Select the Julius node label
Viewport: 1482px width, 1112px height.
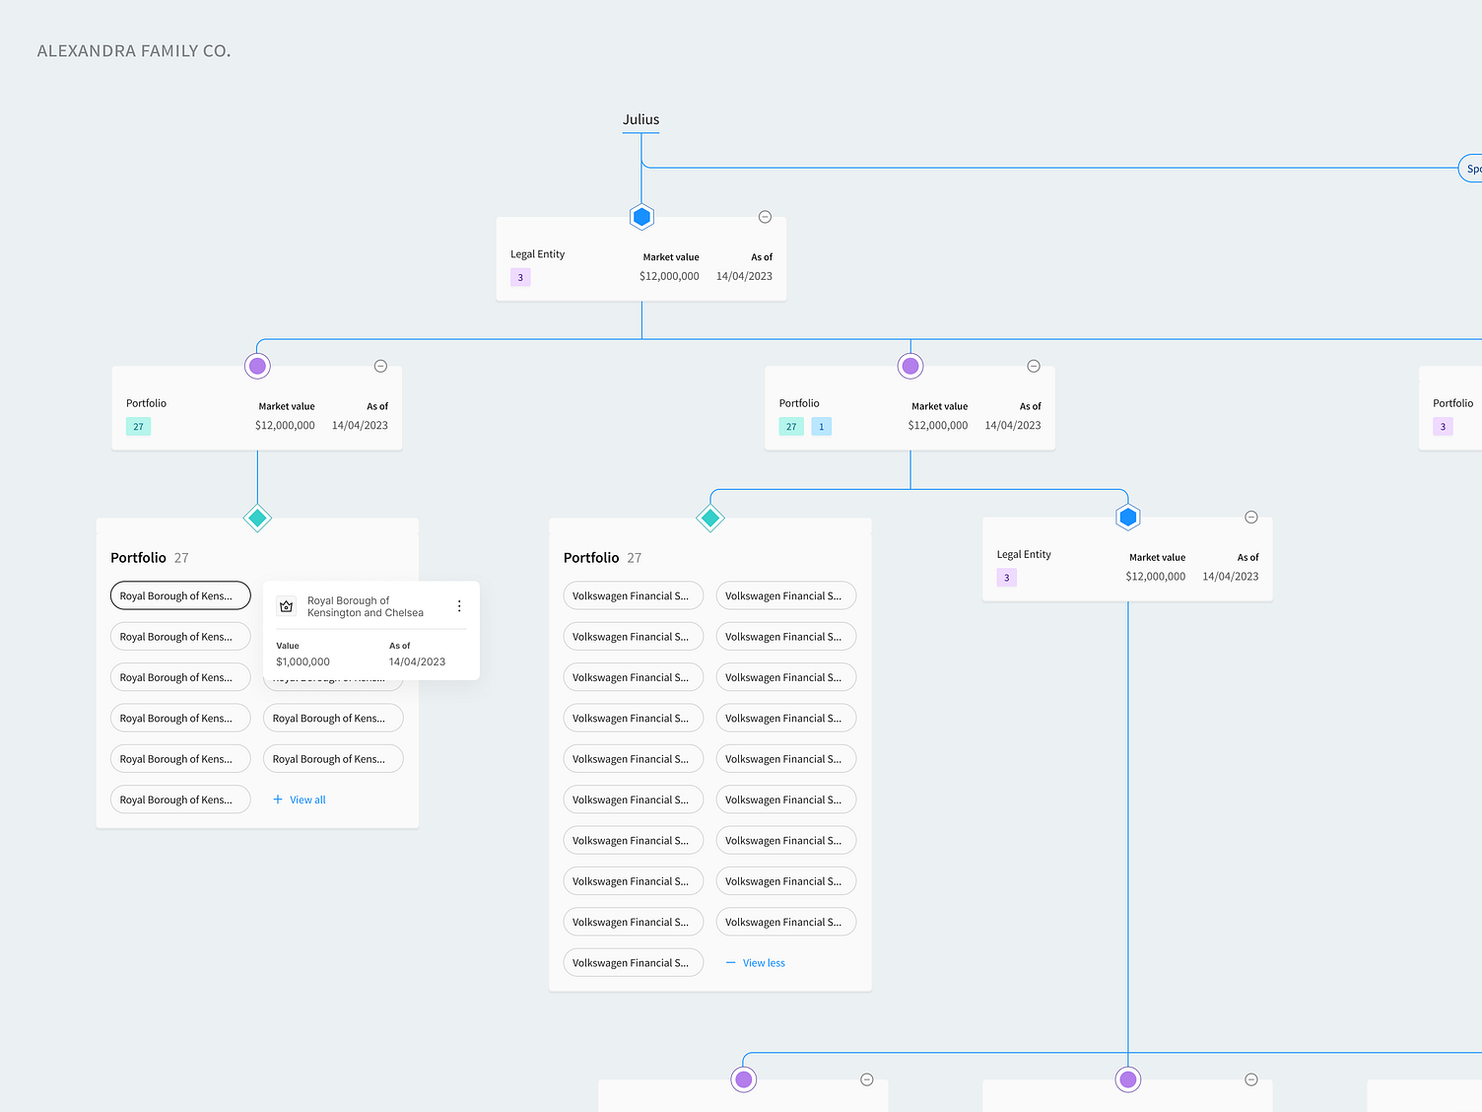640,119
